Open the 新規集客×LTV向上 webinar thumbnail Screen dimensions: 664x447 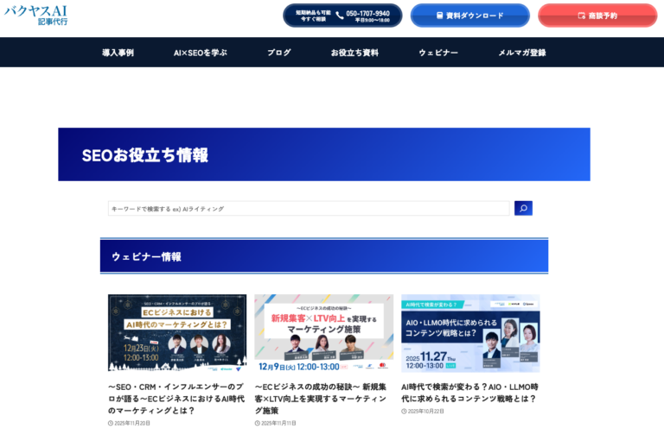[x=324, y=333]
